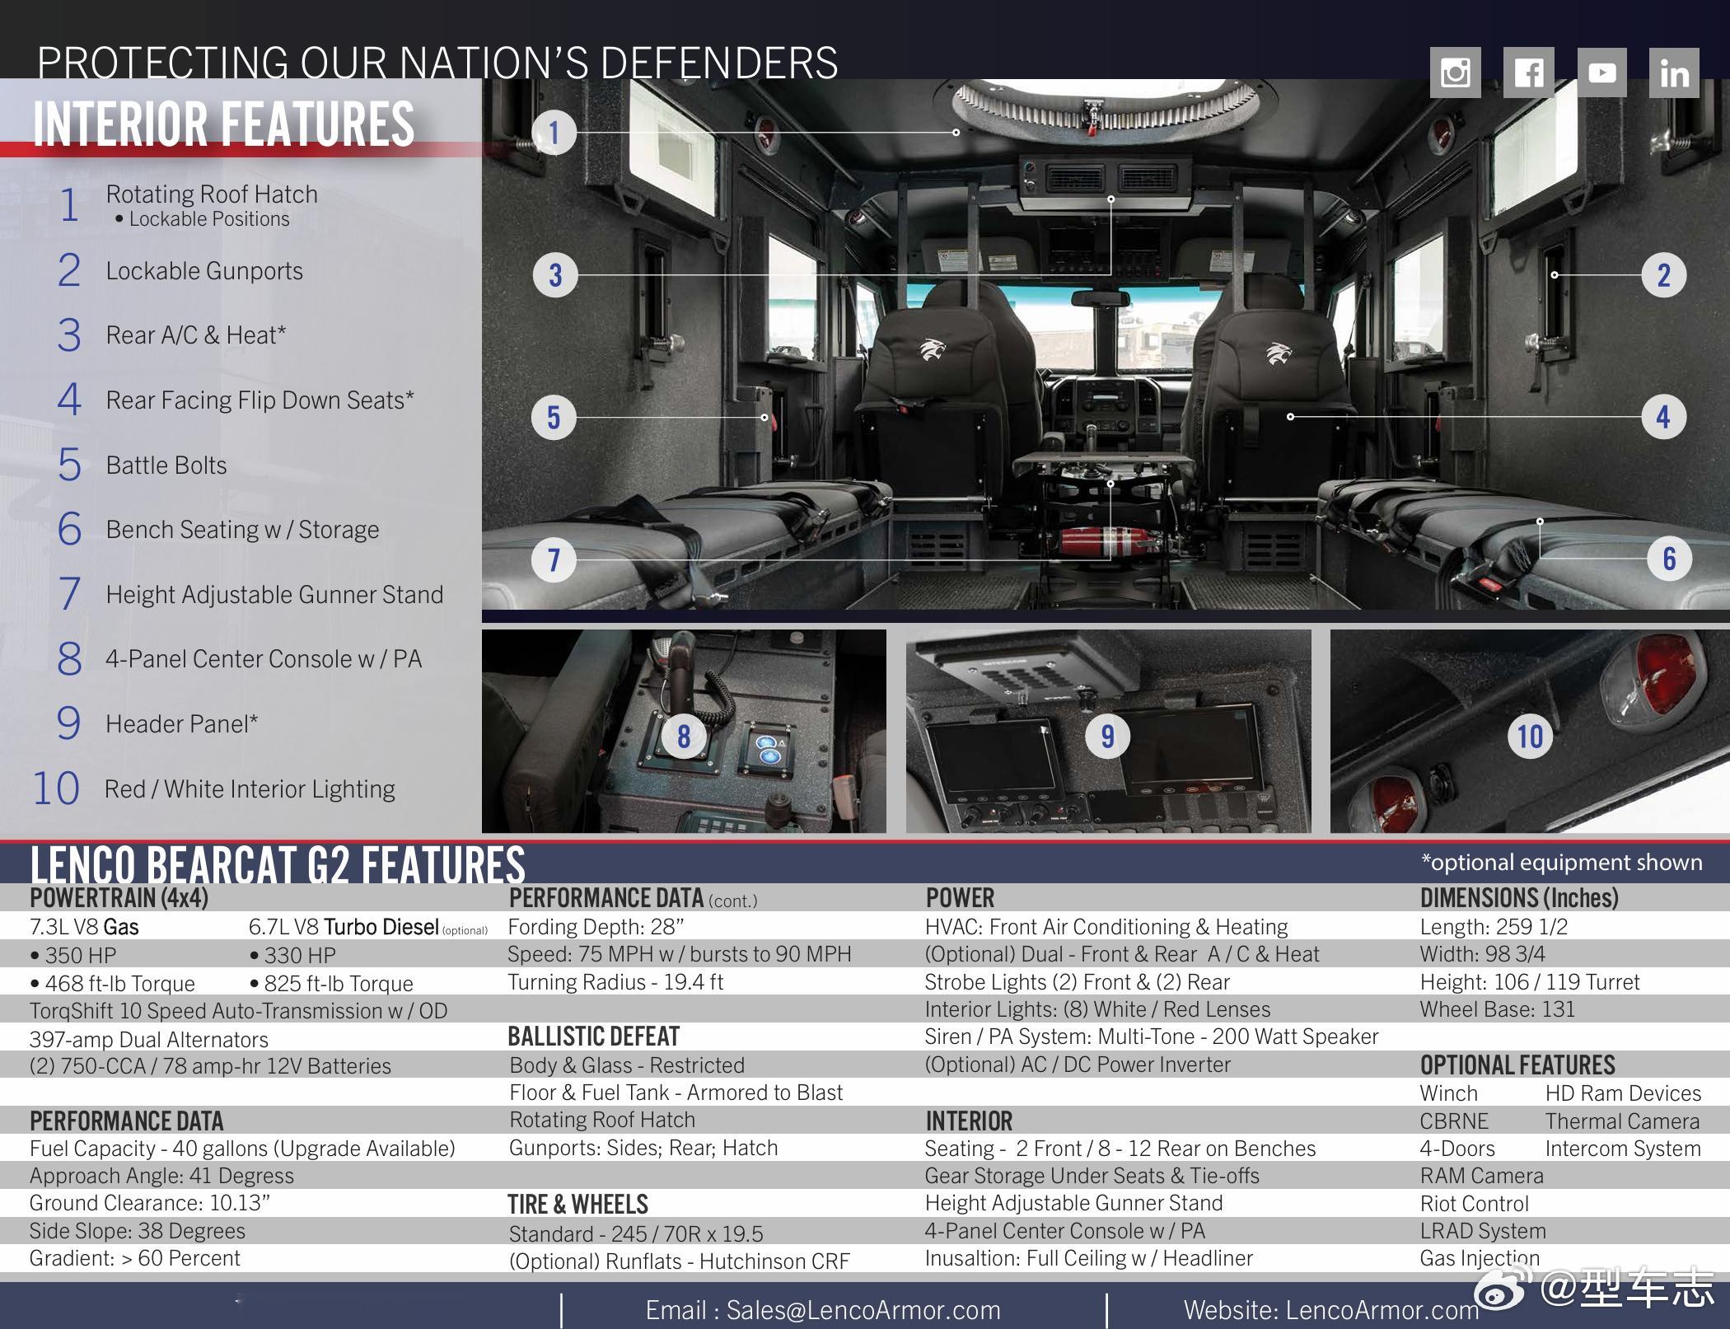Select callout marker 1 for roof hatch
Viewport: 1730px width, 1329px height.
pos(554,132)
